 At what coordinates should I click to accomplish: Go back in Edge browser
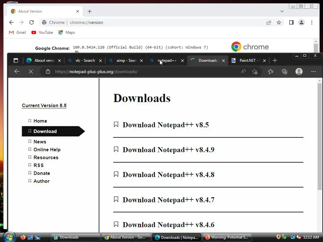point(17,72)
